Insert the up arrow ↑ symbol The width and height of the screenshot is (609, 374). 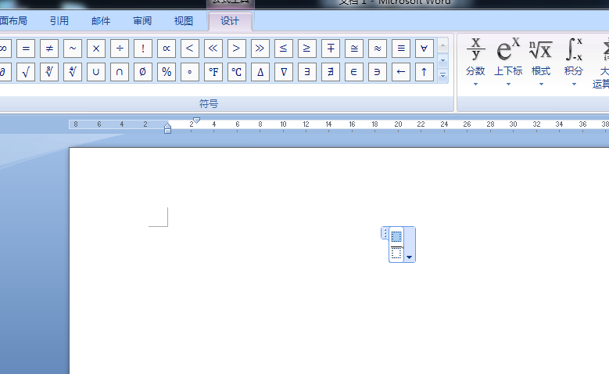pos(425,72)
